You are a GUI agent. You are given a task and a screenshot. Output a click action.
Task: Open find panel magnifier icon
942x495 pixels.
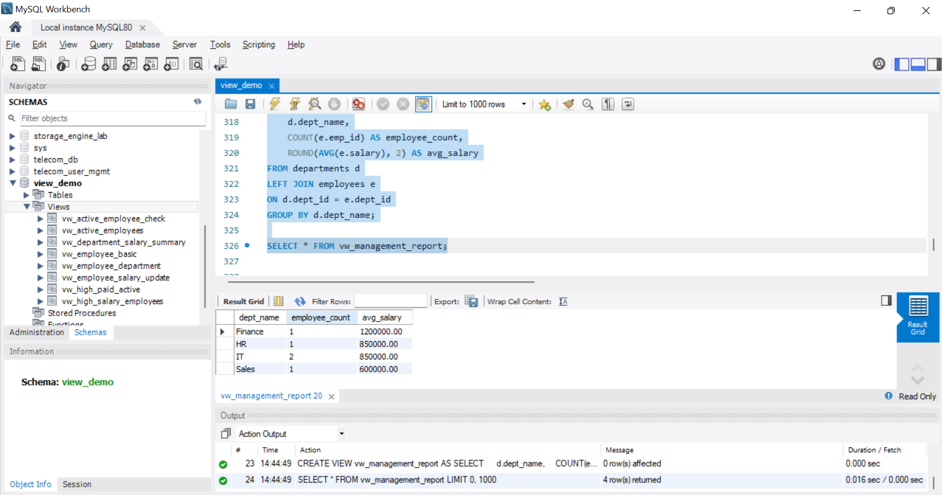click(x=588, y=104)
